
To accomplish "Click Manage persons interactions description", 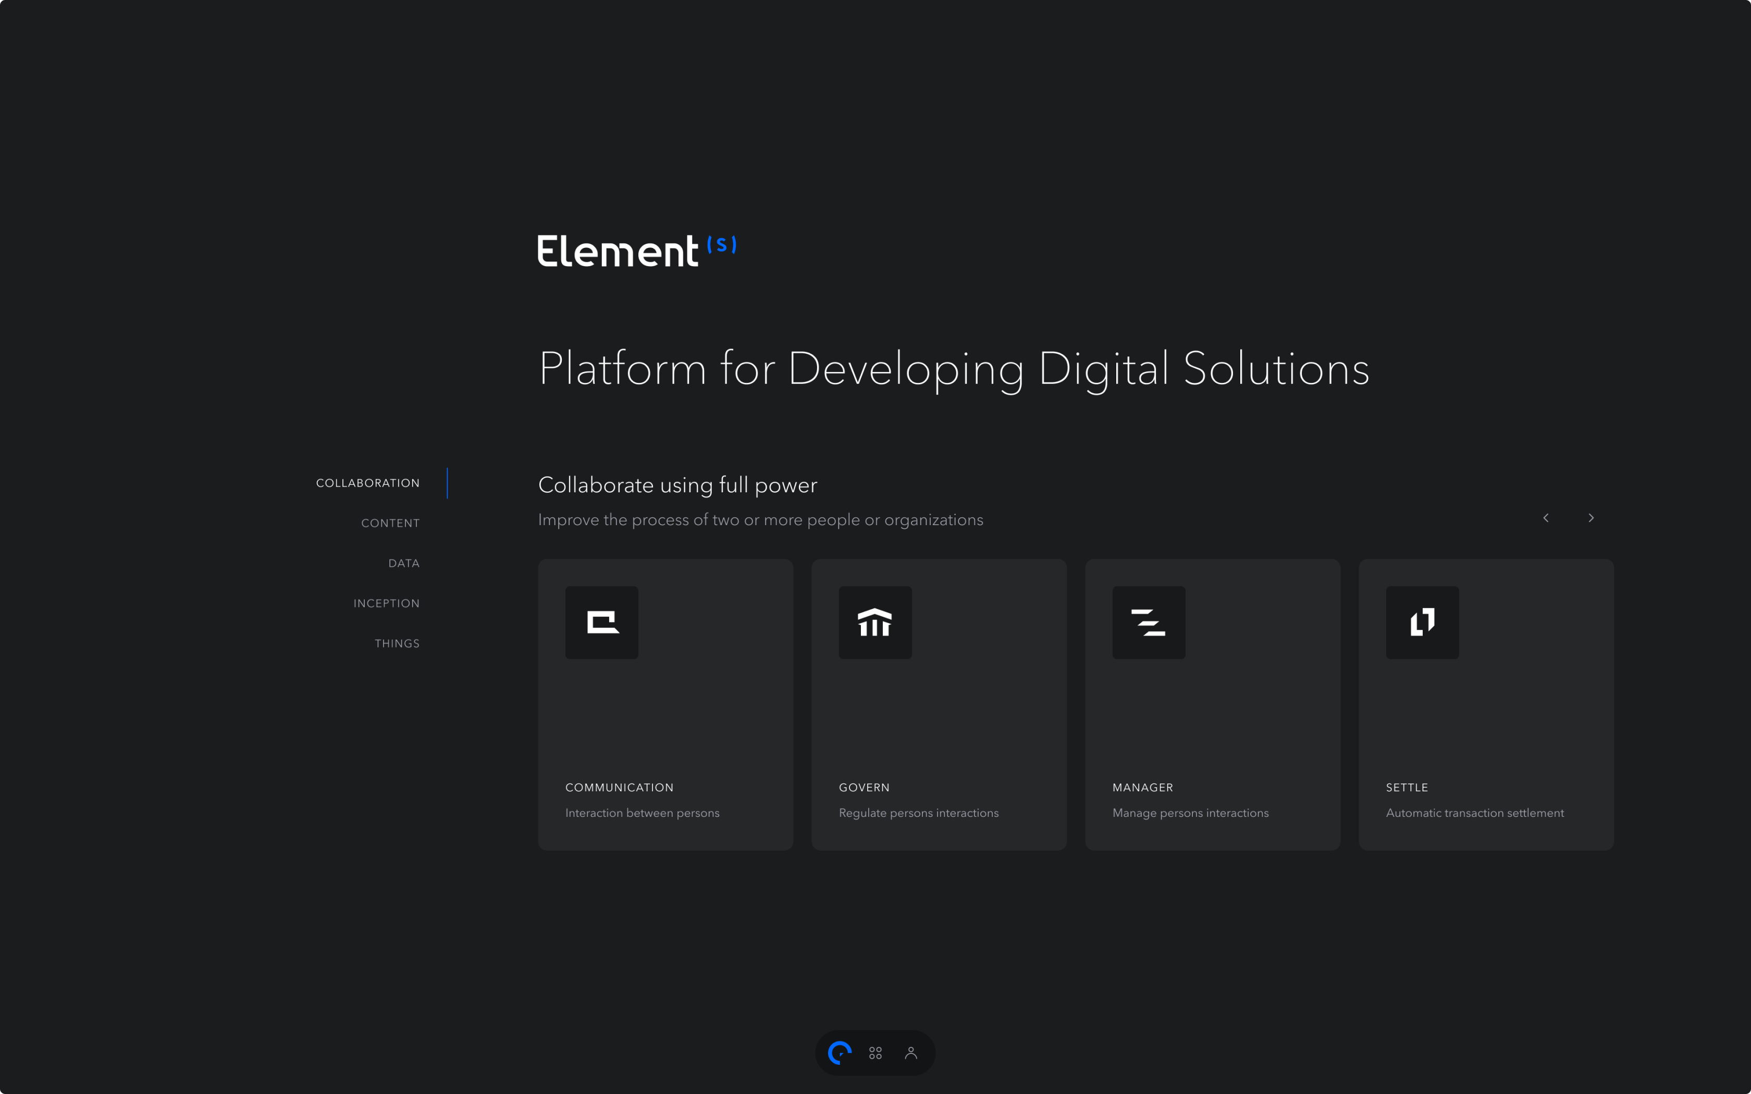I will click(x=1190, y=813).
